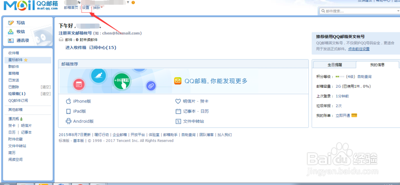400x185 pixels.
Task: Open the 垃圾箱(1) folder
Action: [x=17, y=94]
